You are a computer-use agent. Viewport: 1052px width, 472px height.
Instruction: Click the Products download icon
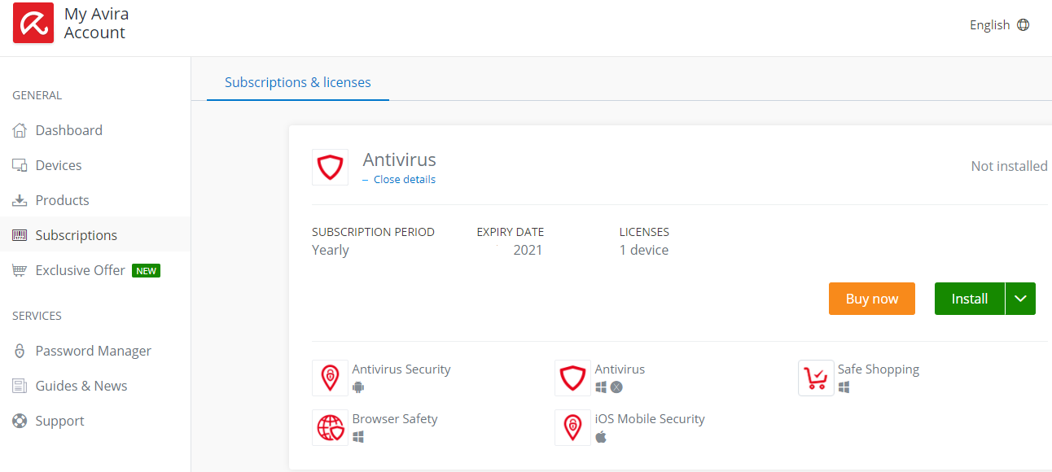coord(20,200)
